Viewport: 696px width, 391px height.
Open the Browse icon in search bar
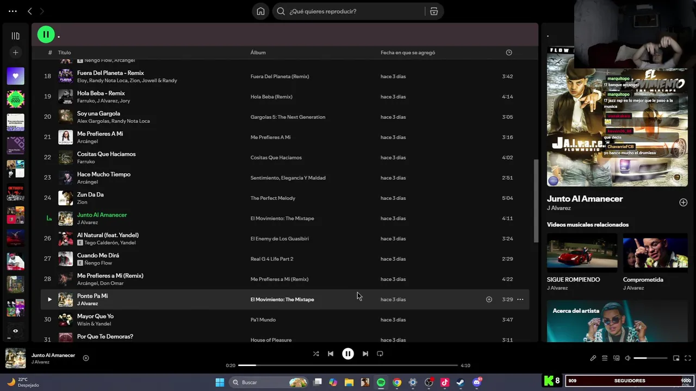(x=434, y=11)
